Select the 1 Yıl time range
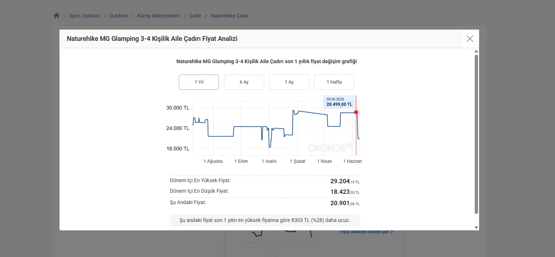 tap(199, 82)
